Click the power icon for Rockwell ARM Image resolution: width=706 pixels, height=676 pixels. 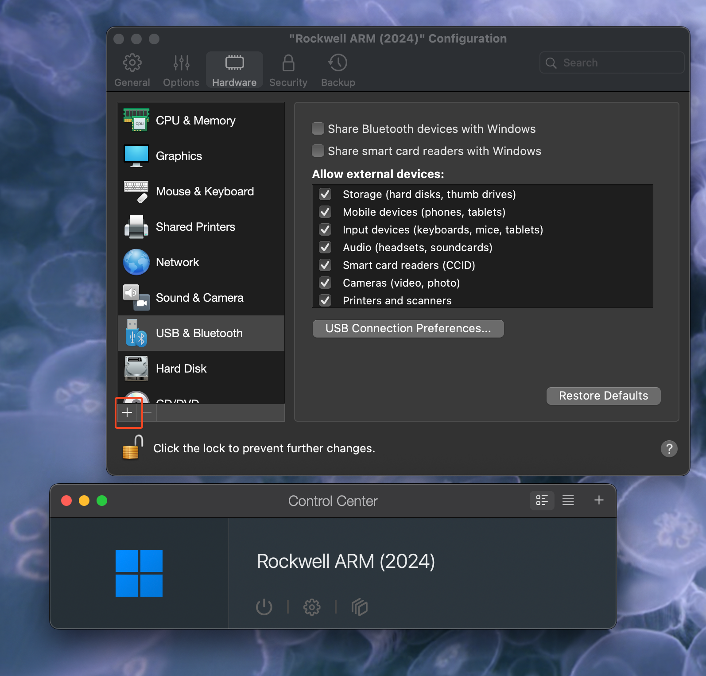tap(264, 607)
